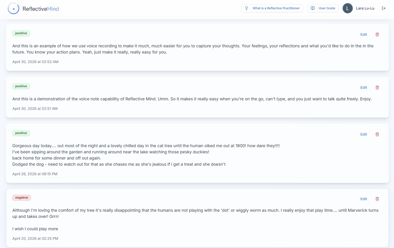Viewport: 394px width, 248px height.
Task: Open What is a Reflective Practitioner
Action: (272, 8)
